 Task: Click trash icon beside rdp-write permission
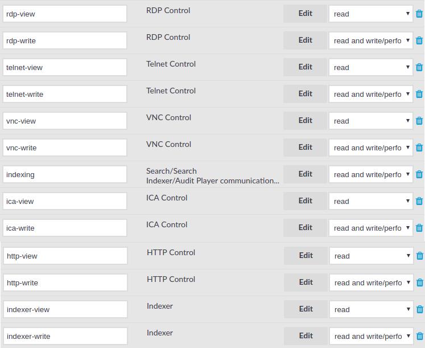(x=419, y=40)
